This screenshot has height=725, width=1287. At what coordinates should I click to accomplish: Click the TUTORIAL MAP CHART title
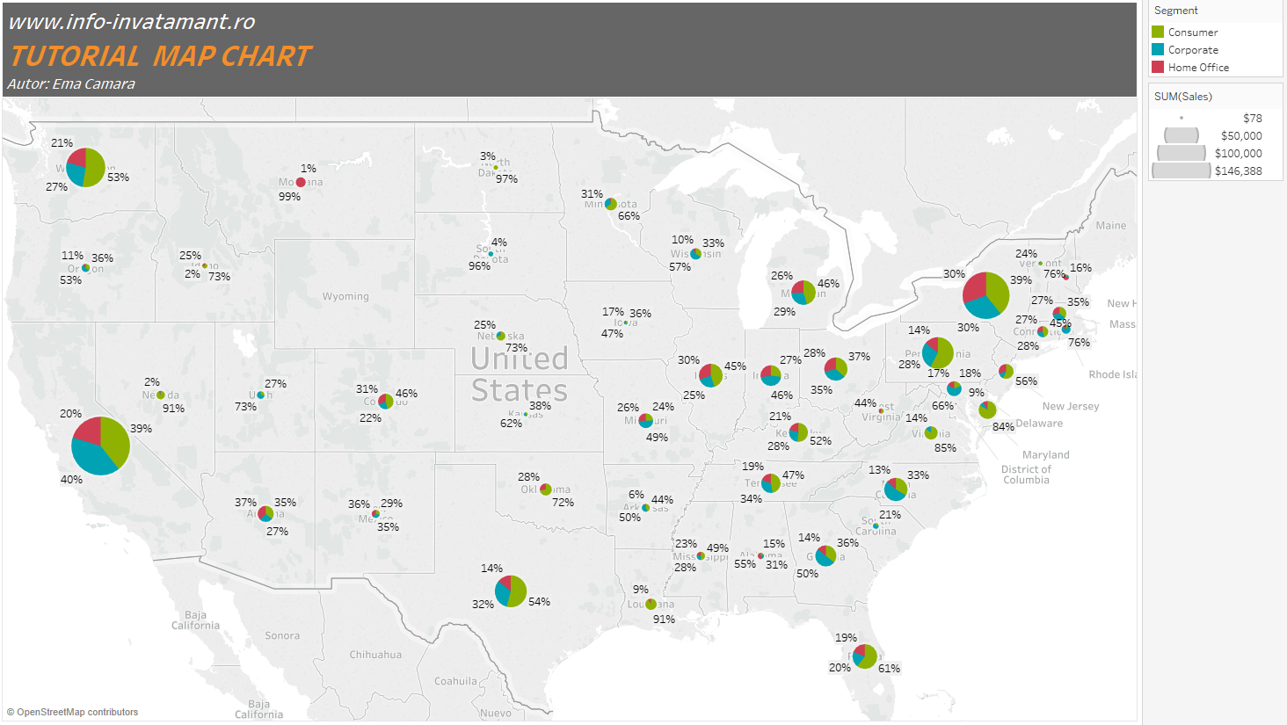161,56
